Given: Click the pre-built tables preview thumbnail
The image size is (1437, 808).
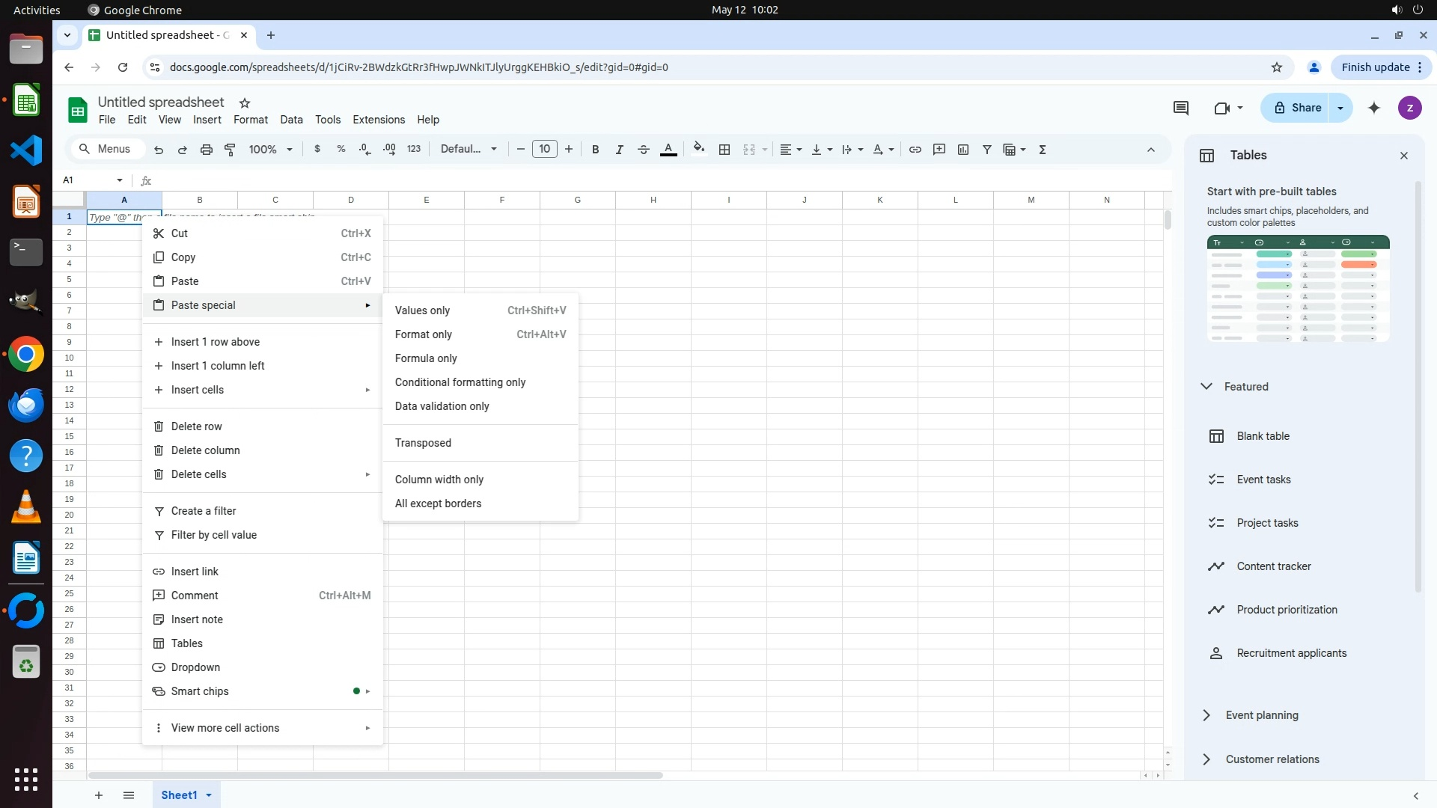Looking at the screenshot, I should click(1298, 289).
